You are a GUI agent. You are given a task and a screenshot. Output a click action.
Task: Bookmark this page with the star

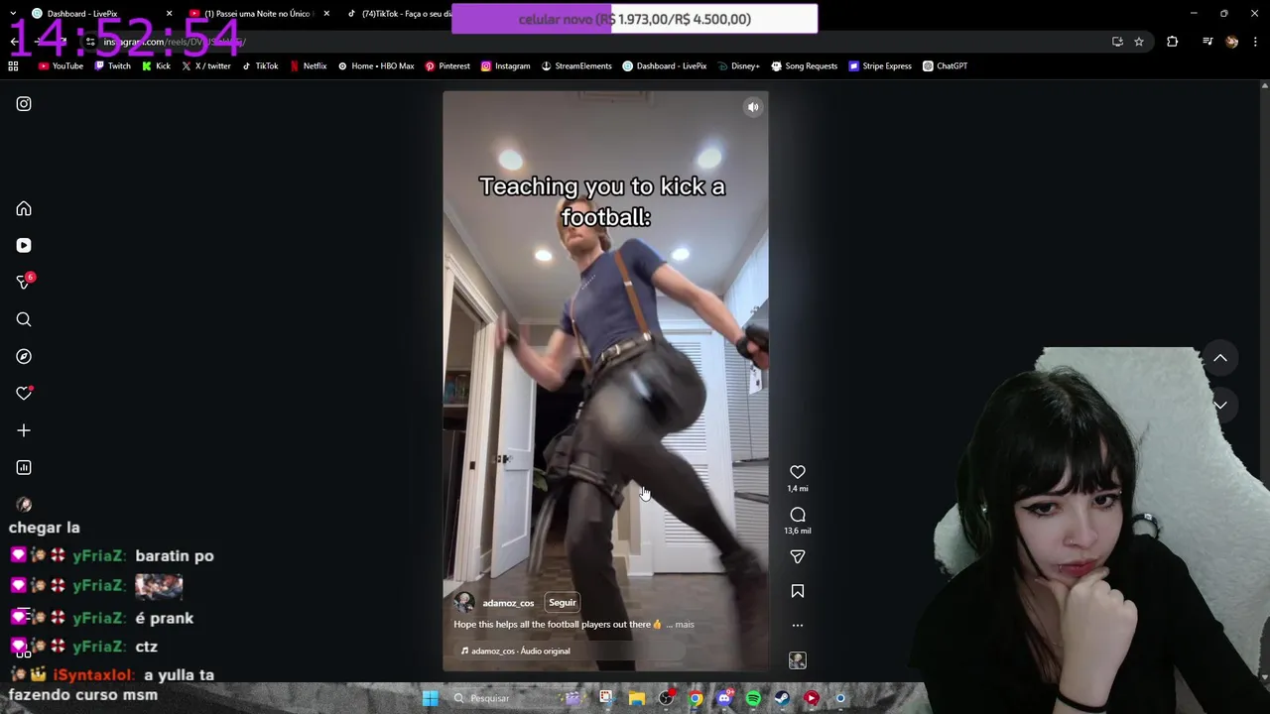[1139, 42]
